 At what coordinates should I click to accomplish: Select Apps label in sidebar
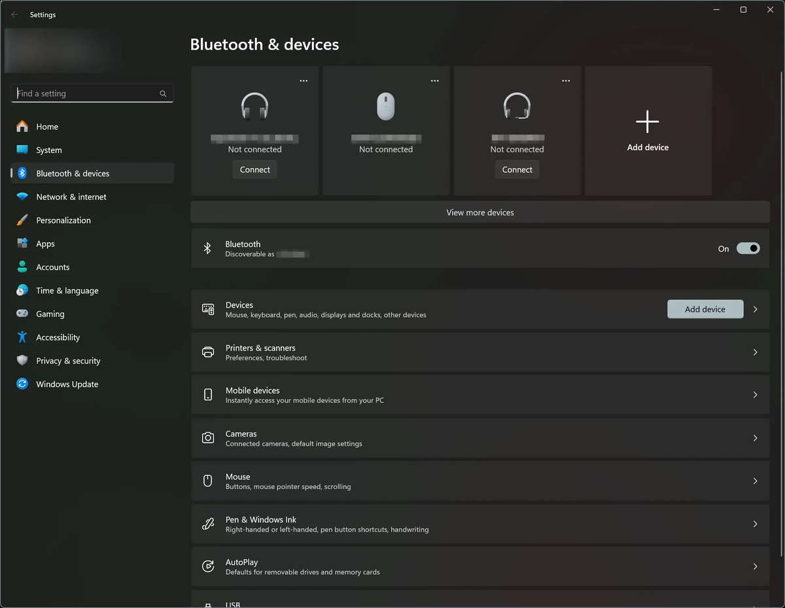pyautogui.click(x=46, y=244)
